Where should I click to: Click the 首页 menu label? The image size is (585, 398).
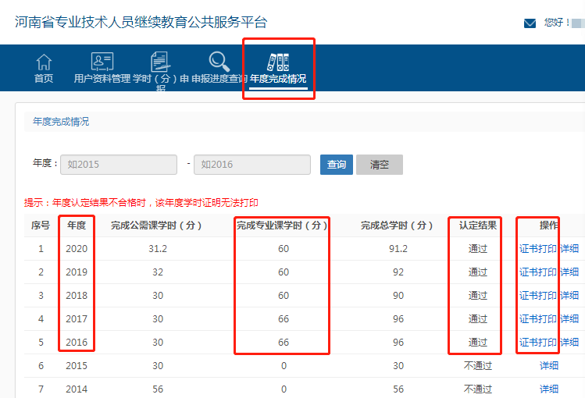pyautogui.click(x=44, y=79)
